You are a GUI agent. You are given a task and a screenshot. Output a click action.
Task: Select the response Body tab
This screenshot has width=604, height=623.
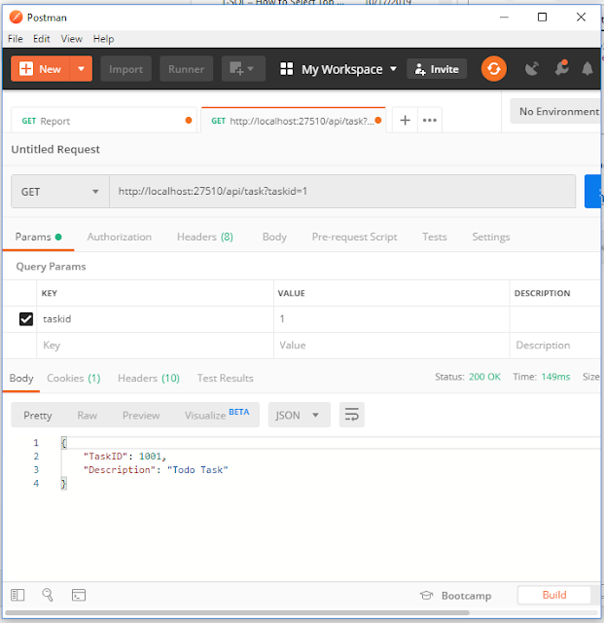[21, 378]
